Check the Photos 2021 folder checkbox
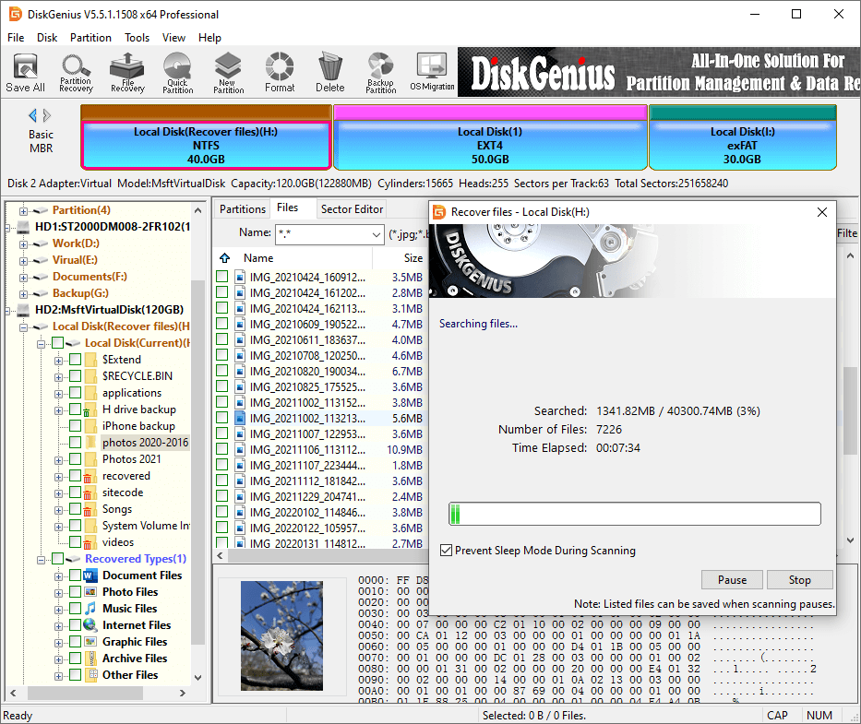 76,459
